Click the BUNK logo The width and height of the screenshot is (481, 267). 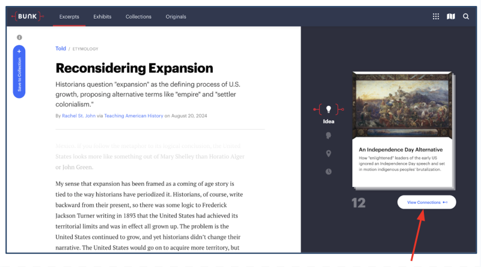tap(28, 16)
